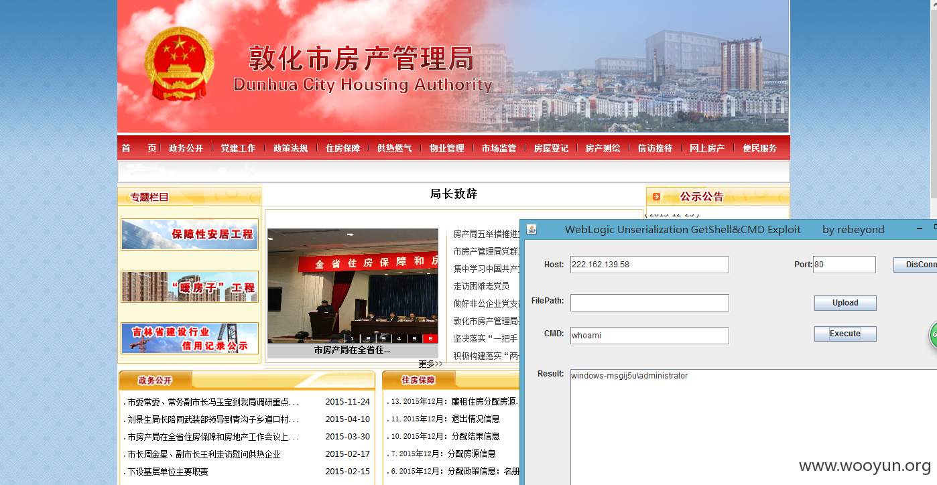Image resolution: width=937 pixels, height=485 pixels.
Task: Open the 房屋登记 navigation menu item
Action: [x=551, y=148]
